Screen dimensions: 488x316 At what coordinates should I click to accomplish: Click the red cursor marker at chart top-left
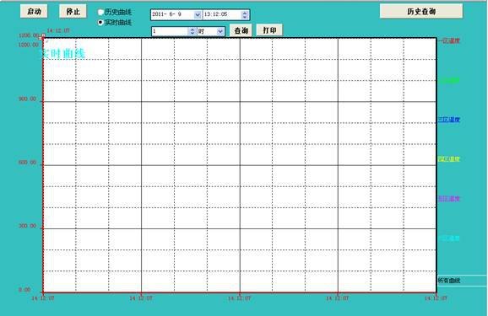pos(43,36)
